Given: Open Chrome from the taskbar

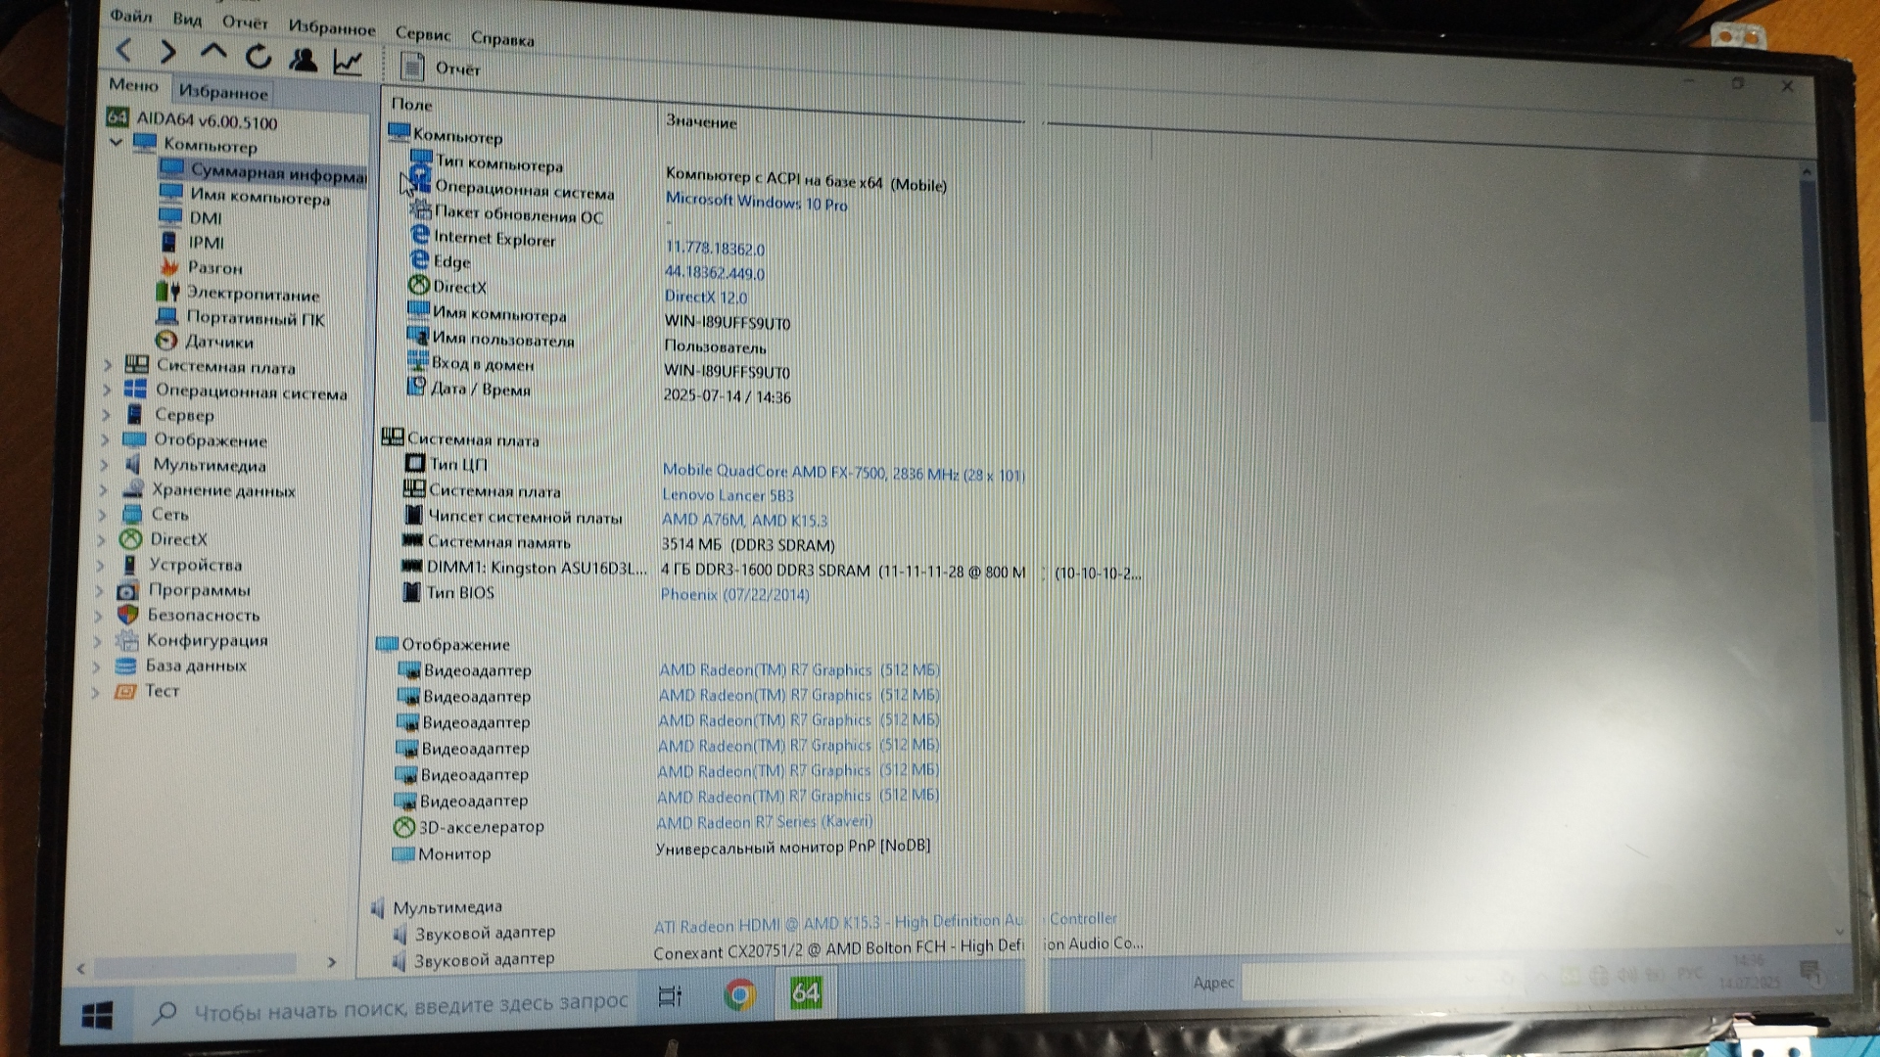Looking at the screenshot, I should point(740,995).
